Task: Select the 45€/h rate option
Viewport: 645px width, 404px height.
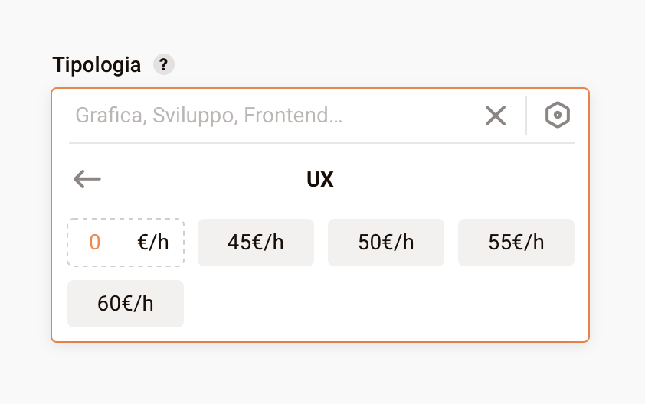Action: (256, 243)
